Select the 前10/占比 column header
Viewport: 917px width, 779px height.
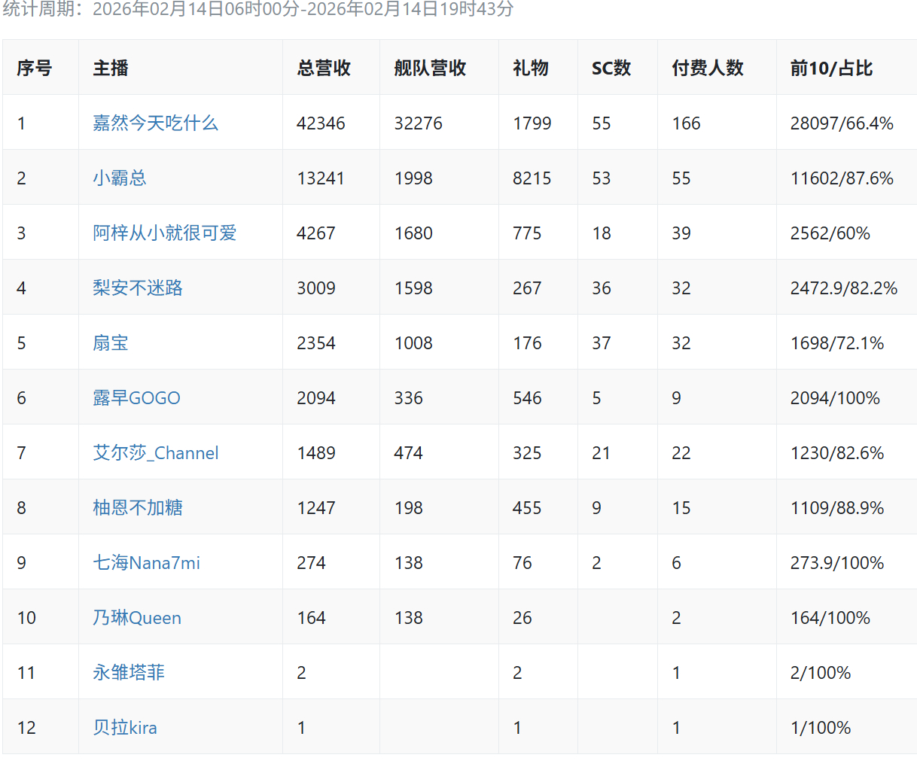click(831, 68)
